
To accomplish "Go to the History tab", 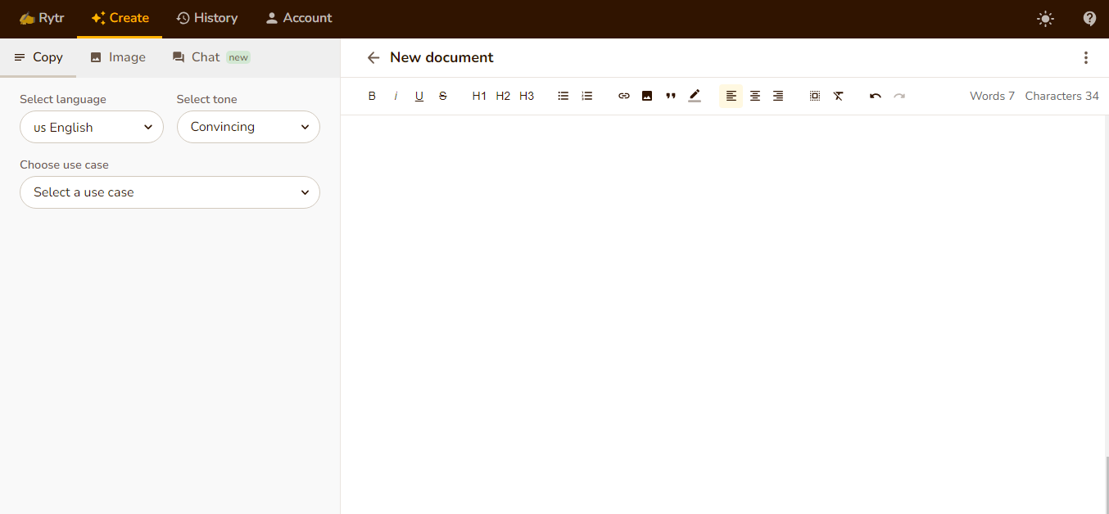I will (207, 18).
